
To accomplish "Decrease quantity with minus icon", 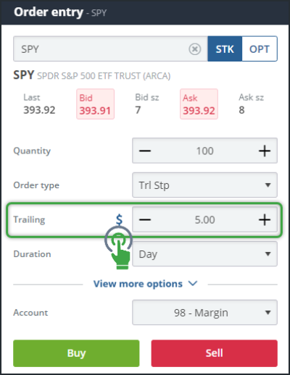I will tap(145, 151).
